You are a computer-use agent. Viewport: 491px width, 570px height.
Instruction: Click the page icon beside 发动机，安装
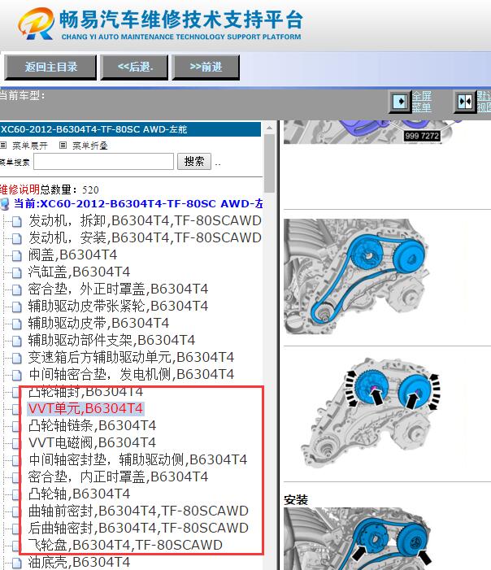(x=17, y=238)
